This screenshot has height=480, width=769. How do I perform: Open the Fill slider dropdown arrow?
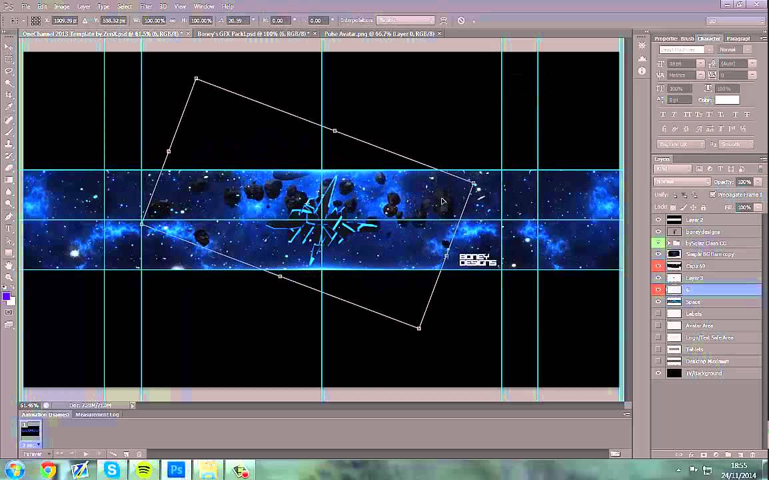point(758,207)
